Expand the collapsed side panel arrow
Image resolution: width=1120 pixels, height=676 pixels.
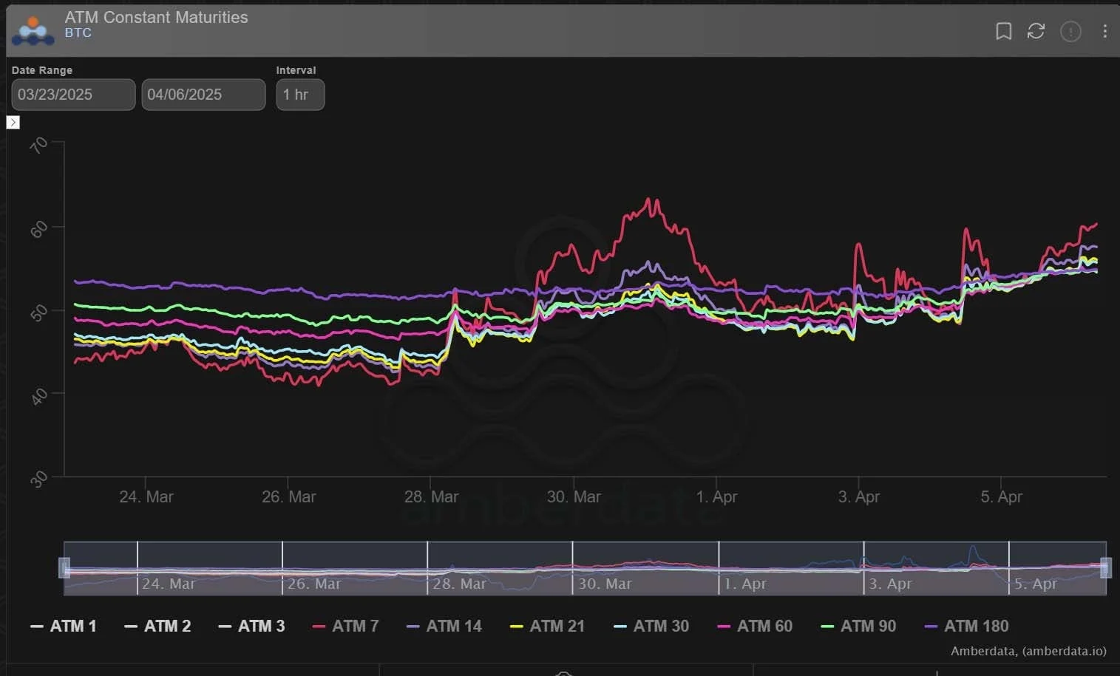coord(13,122)
